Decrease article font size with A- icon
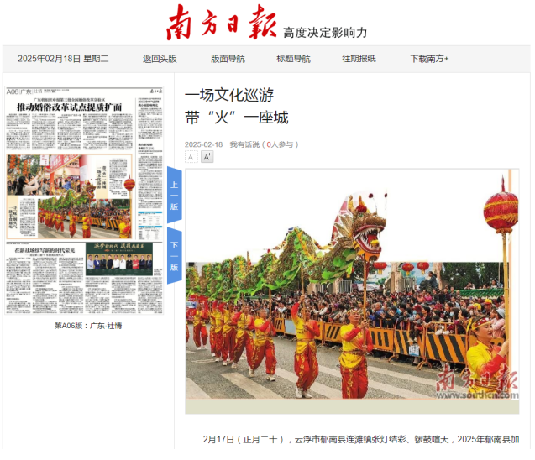Image resolution: width=535 pixels, height=460 pixels. point(191,157)
